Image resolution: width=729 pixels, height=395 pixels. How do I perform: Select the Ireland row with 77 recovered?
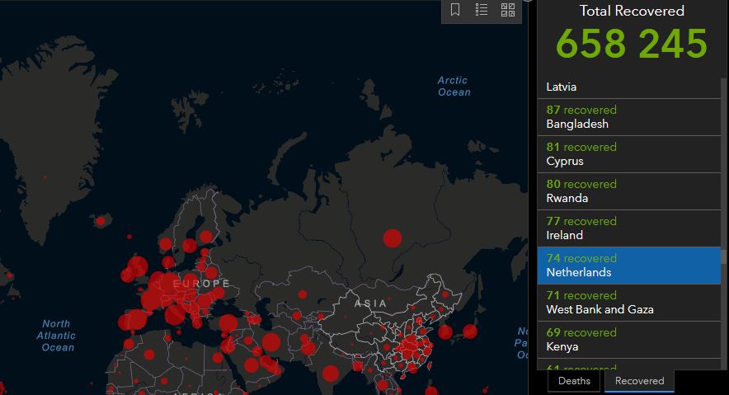629,228
